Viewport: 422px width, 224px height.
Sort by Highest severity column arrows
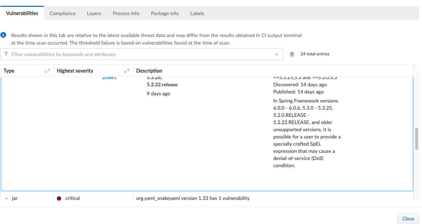pyautogui.click(x=127, y=71)
